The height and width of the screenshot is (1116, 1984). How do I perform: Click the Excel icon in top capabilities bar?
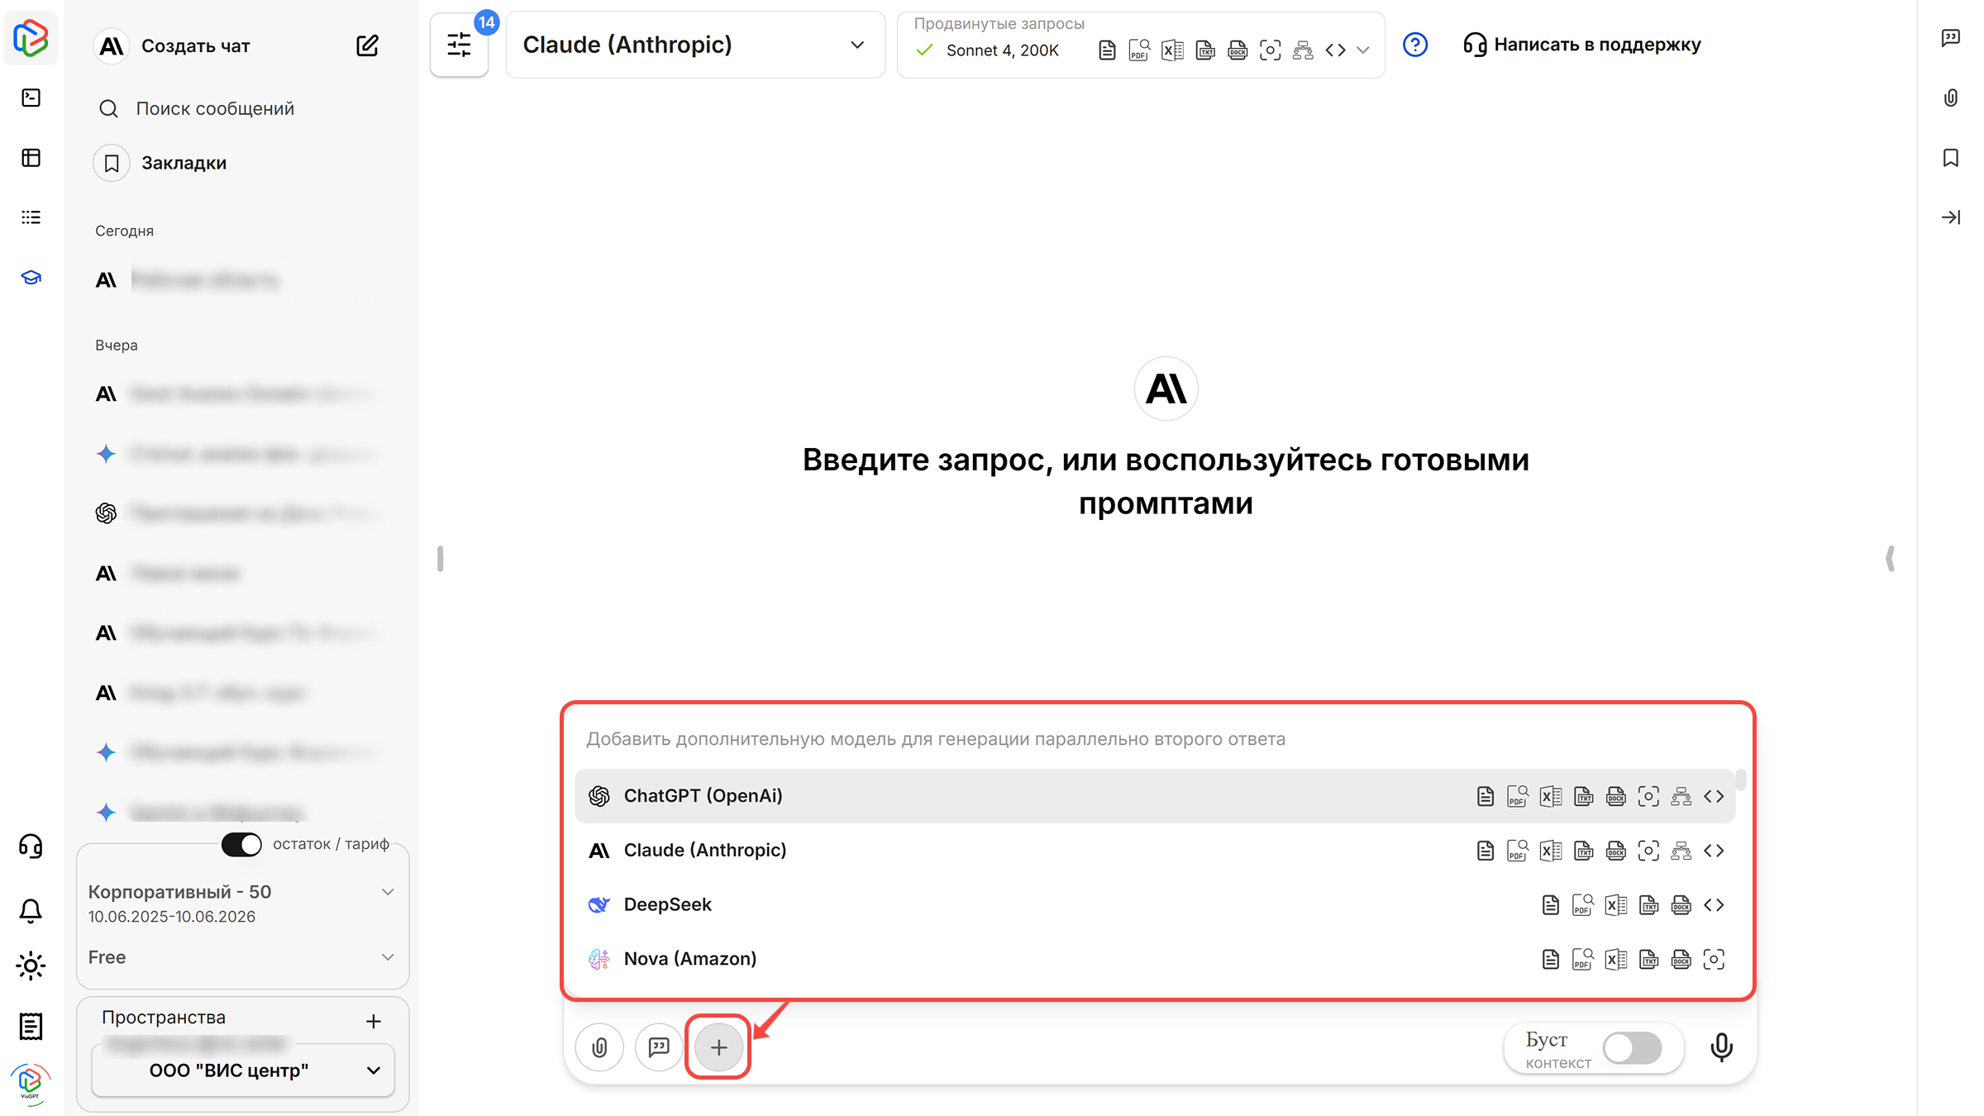[x=1172, y=50]
